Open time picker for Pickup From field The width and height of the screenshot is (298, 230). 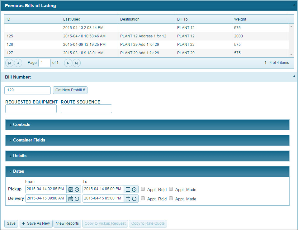click(77, 189)
